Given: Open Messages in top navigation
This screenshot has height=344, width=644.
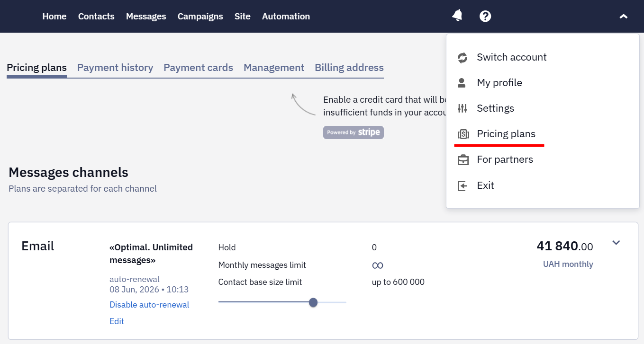Looking at the screenshot, I should pyautogui.click(x=146, y=17).
